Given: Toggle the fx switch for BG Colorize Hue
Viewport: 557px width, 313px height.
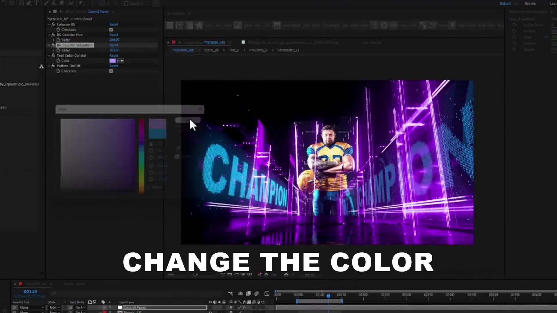Looking at the screenshot, I should 53,35.
